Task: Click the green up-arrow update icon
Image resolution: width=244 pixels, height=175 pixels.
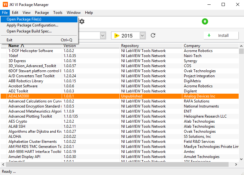Action: 205,21
